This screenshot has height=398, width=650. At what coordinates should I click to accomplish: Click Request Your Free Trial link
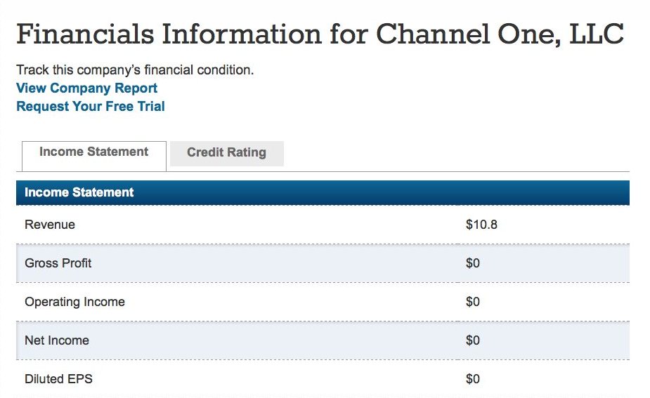click(x=91, y=107)
